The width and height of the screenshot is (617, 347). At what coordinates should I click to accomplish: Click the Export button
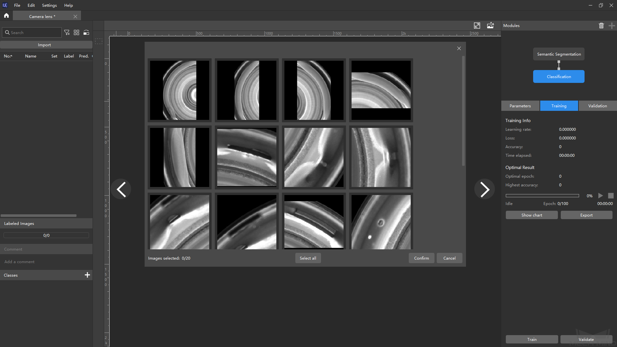(x=586, y=215)
